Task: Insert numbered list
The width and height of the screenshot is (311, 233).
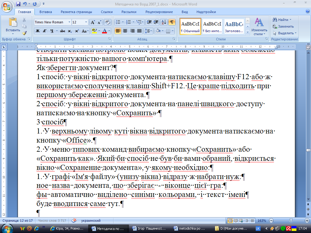Action: coord(128,22)
